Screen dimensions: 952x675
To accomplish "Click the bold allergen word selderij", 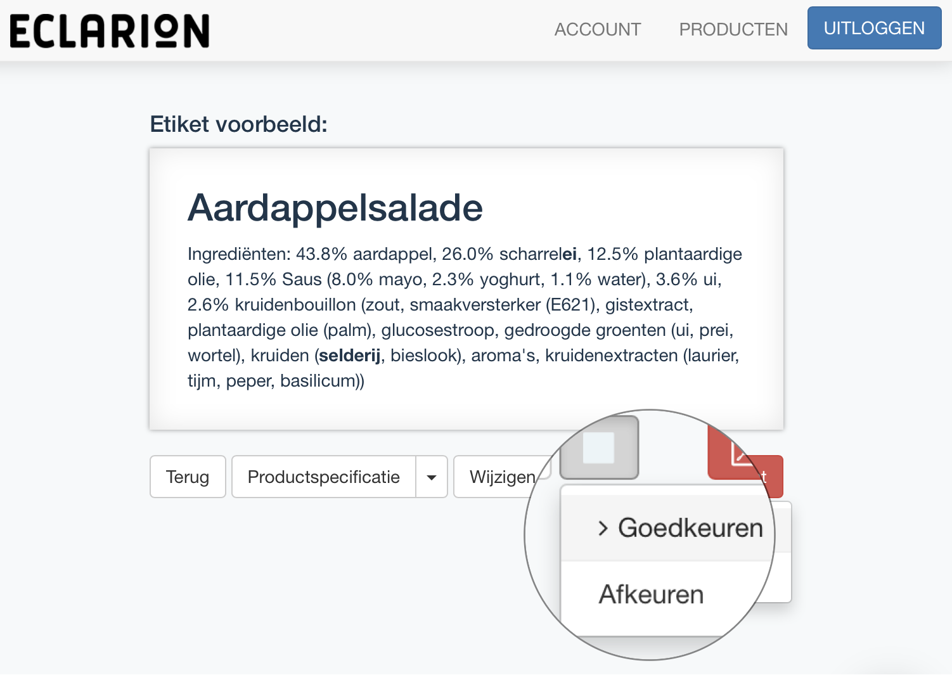I will click(x=350, y=356).
